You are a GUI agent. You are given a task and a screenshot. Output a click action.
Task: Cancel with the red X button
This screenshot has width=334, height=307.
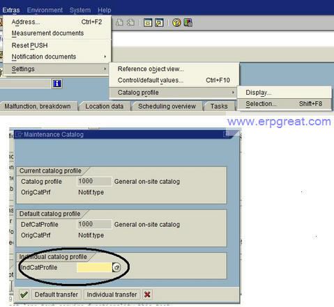point(147,294)
